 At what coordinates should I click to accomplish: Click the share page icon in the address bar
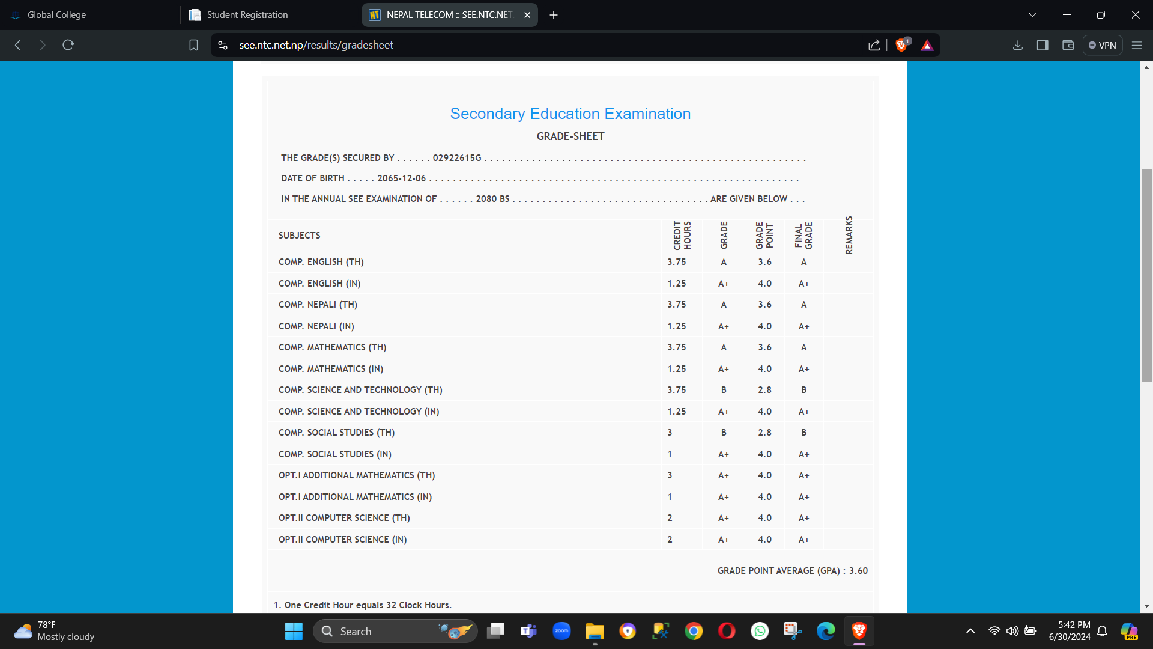click(x=874, y=45)
